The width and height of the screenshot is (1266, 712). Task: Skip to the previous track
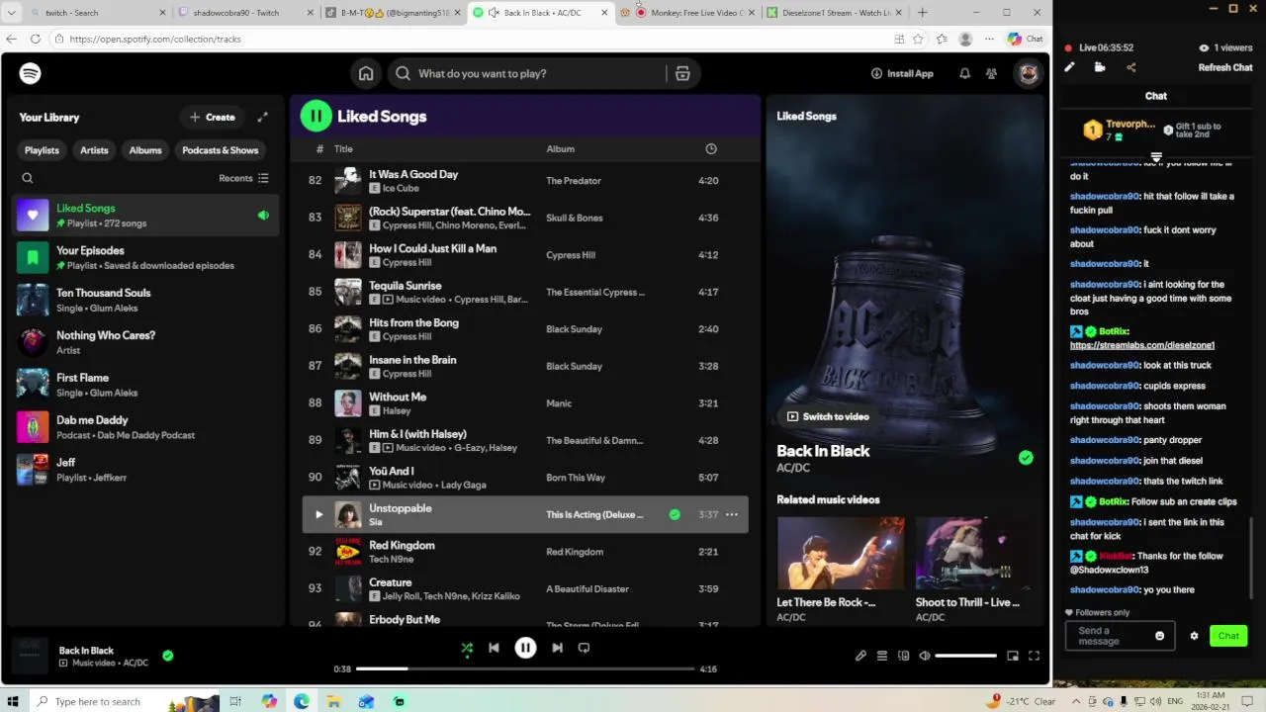494,648
